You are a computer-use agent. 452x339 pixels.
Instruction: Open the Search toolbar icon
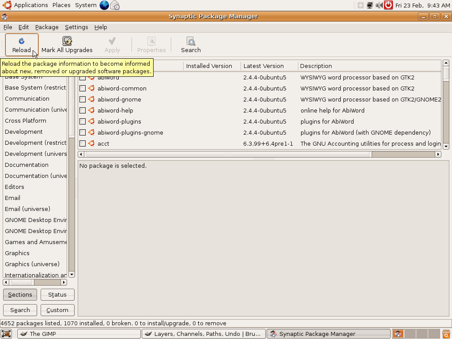pos(191,41)
